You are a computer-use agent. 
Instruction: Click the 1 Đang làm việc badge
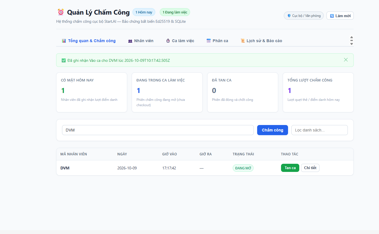[x=175, y=12]
